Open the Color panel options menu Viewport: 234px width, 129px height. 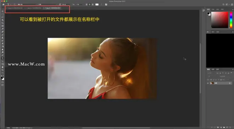(233, 10)
